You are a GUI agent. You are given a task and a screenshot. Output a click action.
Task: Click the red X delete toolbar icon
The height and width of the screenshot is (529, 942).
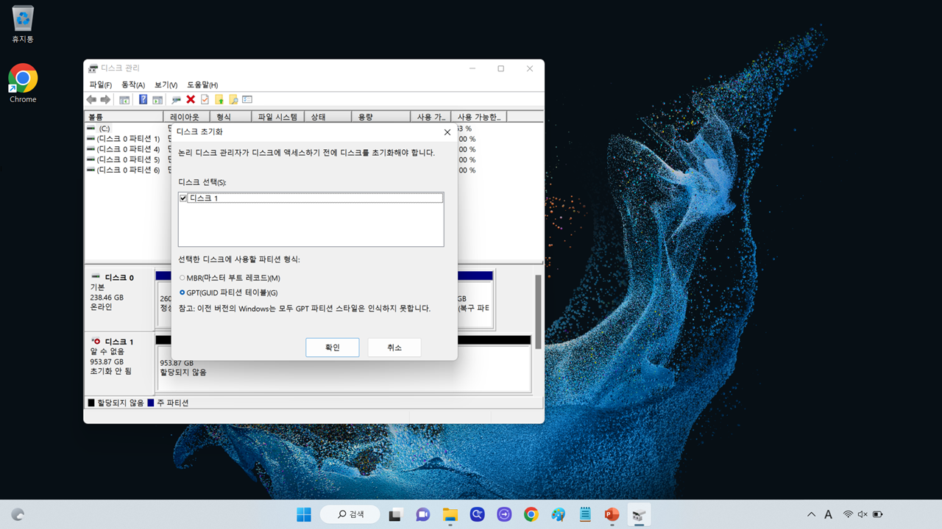coord(190,99)
